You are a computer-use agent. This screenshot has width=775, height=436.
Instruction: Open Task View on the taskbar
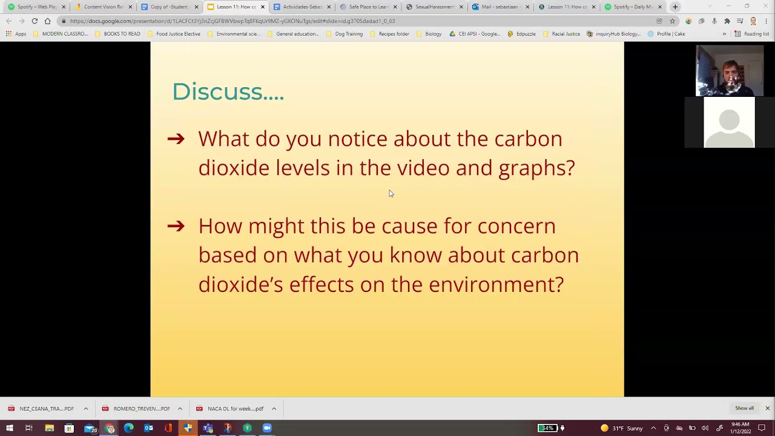point(28,428)
